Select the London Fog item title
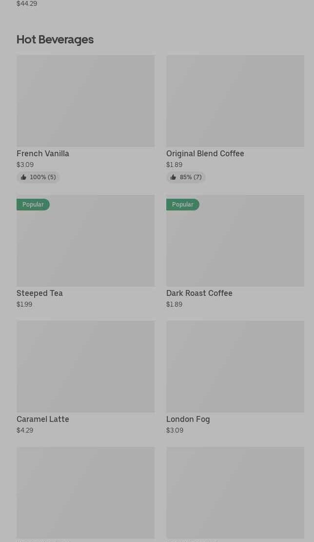 (x=188, y=419)
